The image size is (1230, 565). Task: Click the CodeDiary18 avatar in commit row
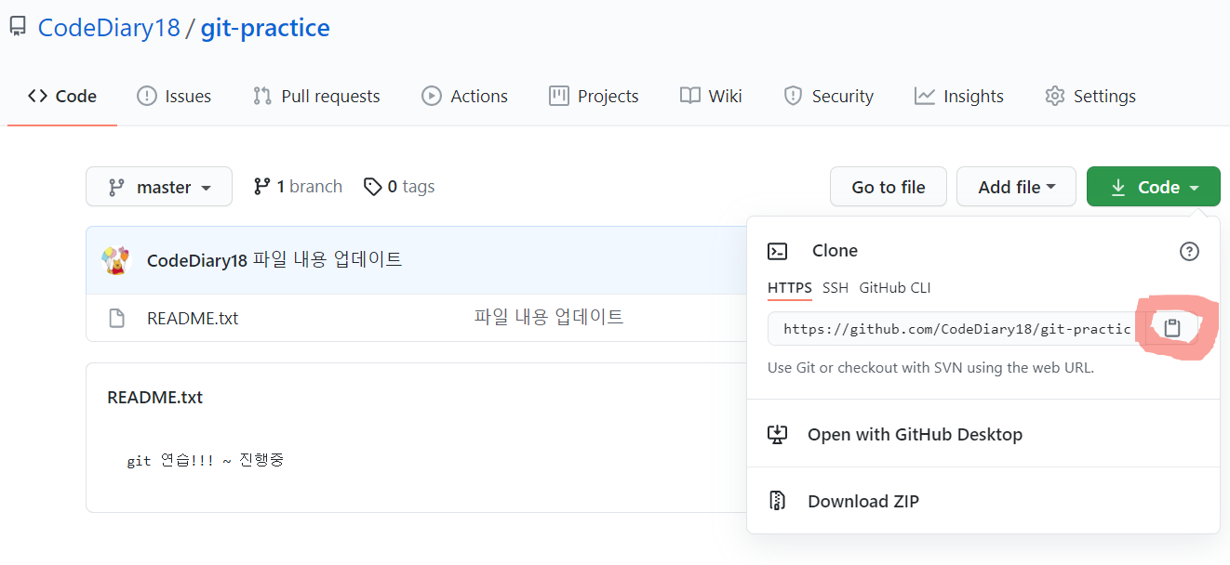point(115,260)
